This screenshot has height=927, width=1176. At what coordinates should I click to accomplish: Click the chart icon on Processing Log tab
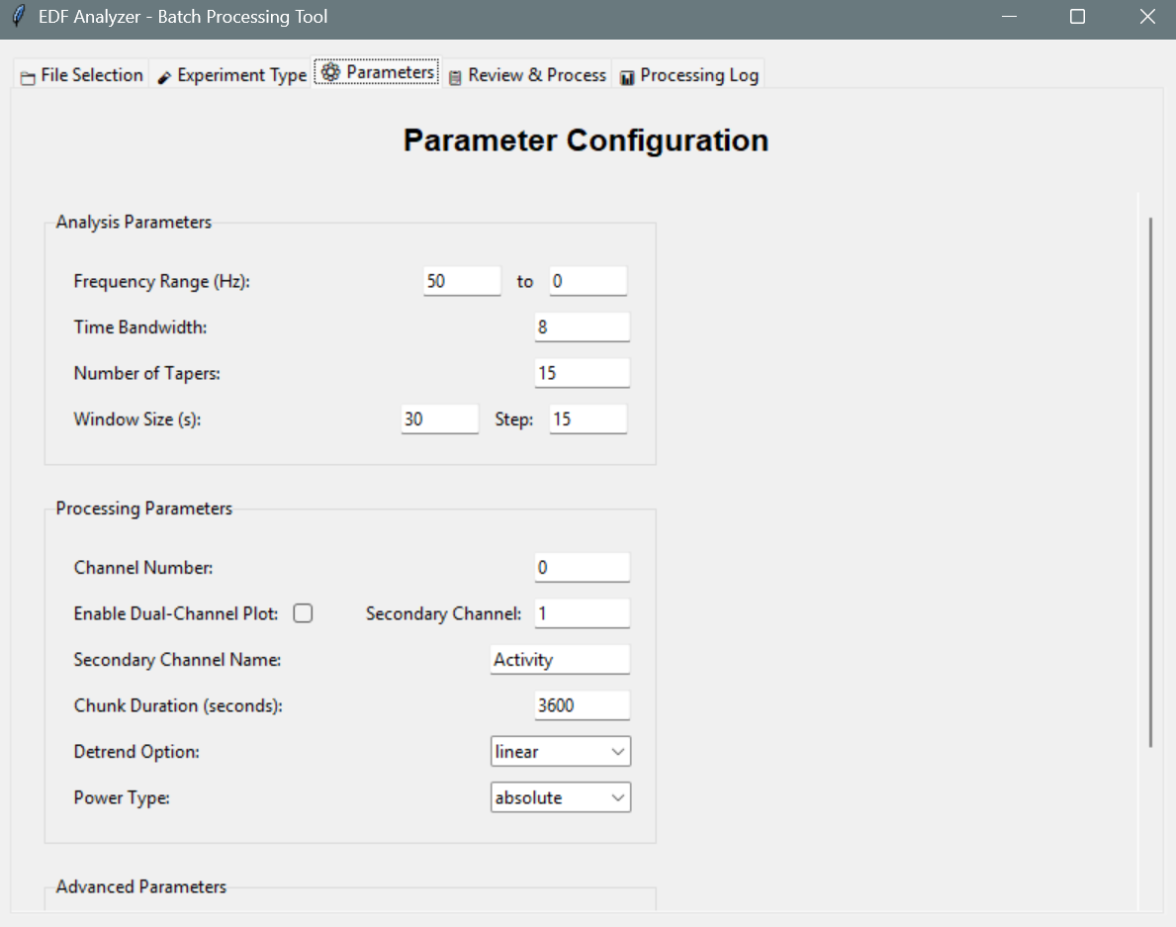pyautogui.click(x=627, y=77)
